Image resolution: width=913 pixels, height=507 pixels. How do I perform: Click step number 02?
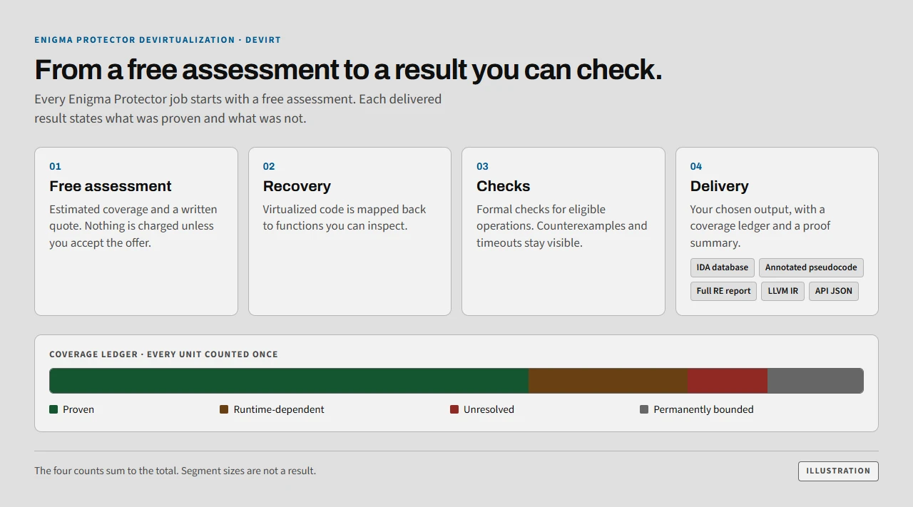(269, 166)
